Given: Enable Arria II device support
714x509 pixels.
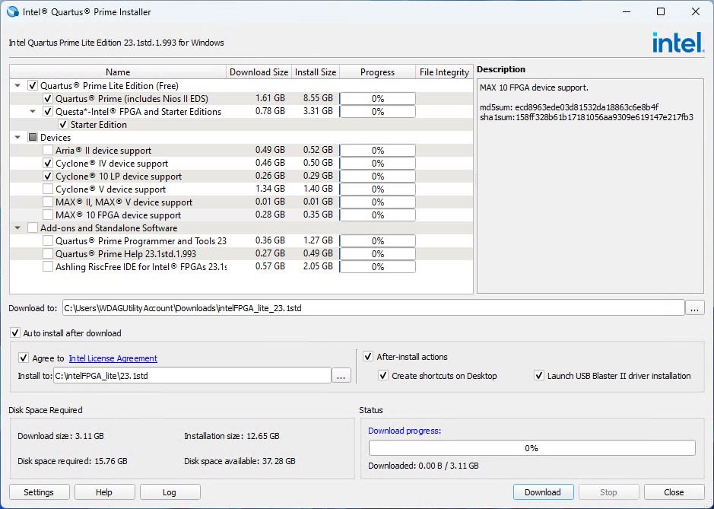Looking at the screenshot, I should pos(48,150).
